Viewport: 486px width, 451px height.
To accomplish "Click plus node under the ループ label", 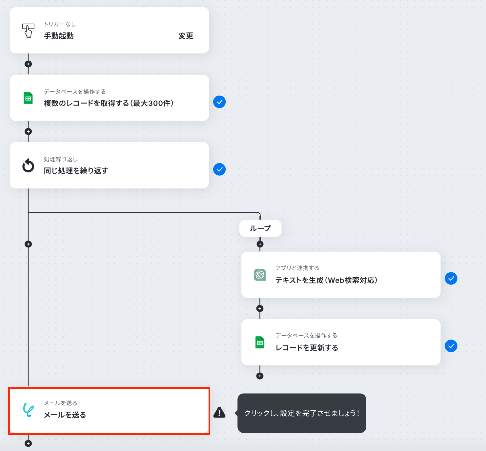I will (x=260, y=244).
